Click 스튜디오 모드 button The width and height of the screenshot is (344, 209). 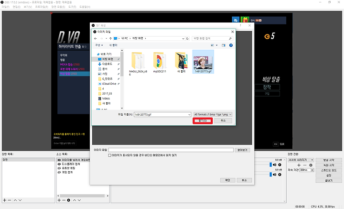pyautogui.click(x=329, y=170)
